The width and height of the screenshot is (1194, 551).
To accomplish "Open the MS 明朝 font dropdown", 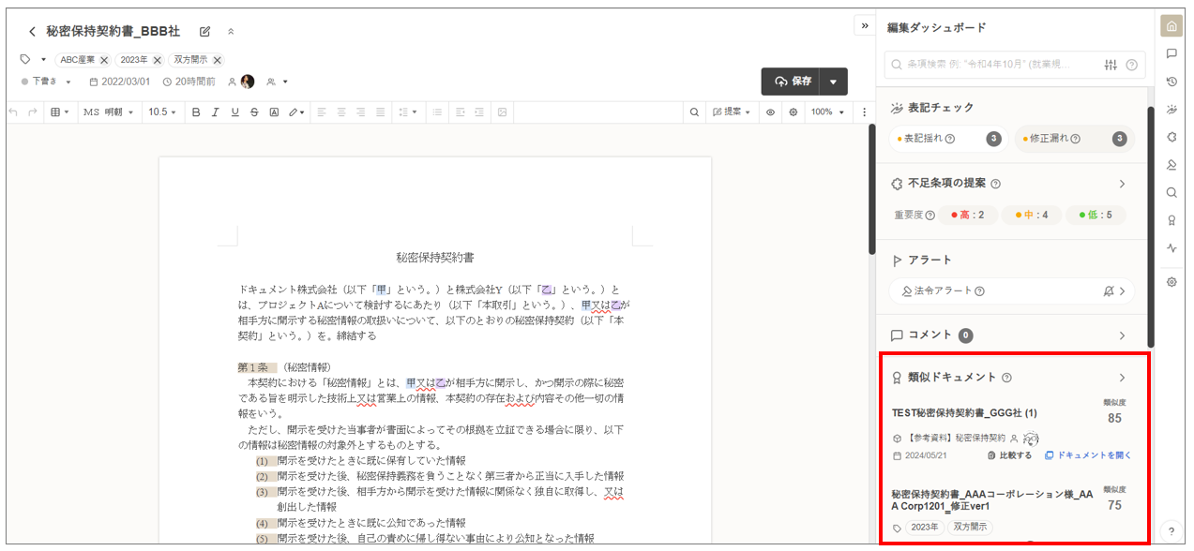I will tap(108, 112).
